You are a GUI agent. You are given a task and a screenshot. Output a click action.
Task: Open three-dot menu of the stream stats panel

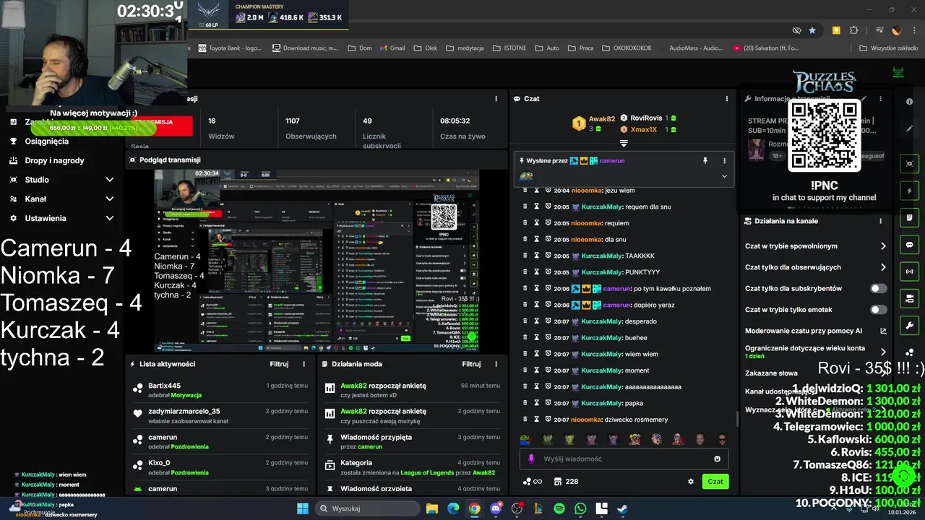(x=496, y=99)
